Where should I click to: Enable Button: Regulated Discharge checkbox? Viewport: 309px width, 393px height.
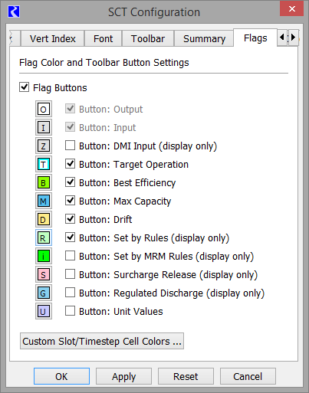(x=70, y=293)
